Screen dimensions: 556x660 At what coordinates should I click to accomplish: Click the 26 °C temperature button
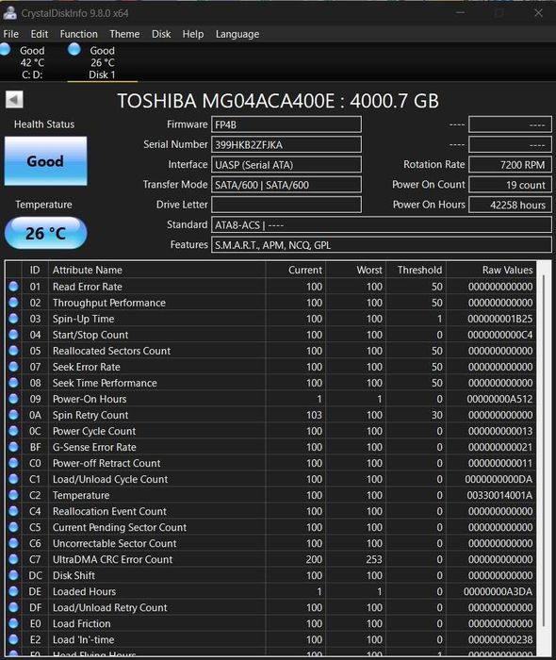[45, 233]
